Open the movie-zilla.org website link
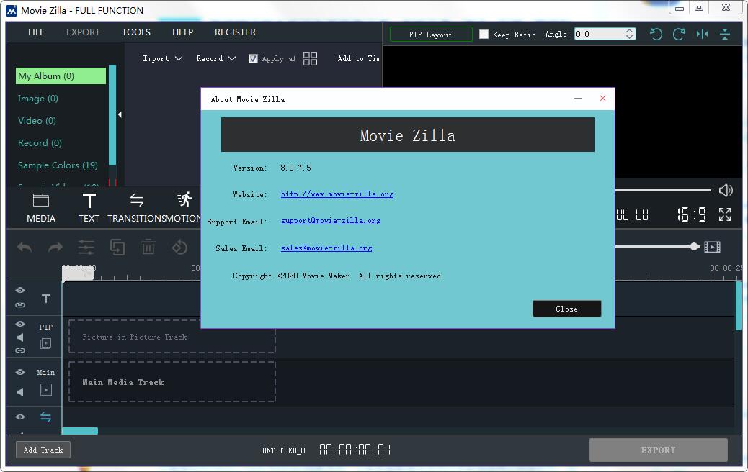748x472 pixels. pyautogui.click(x=337, y=194)
